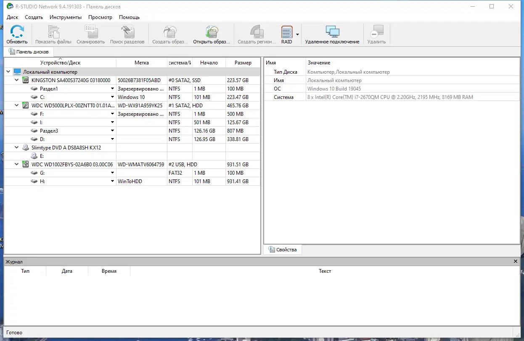Open the dropdown arrow beside RAID button
The image size is (524, 341).
(x=297, y=34)
